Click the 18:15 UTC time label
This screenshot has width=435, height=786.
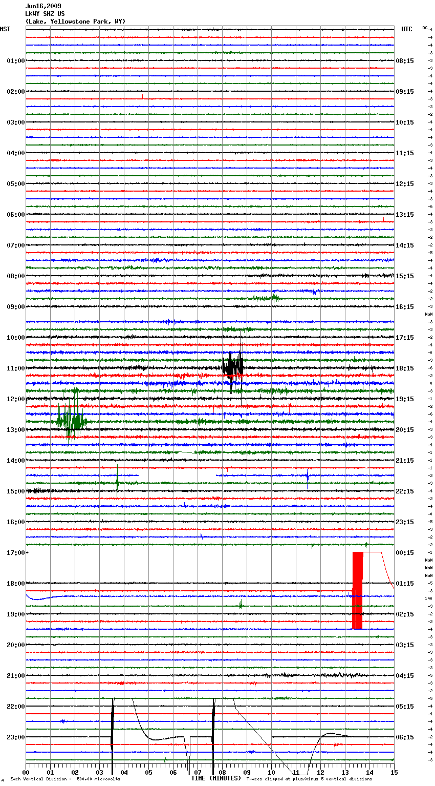(x=405, y=368)
